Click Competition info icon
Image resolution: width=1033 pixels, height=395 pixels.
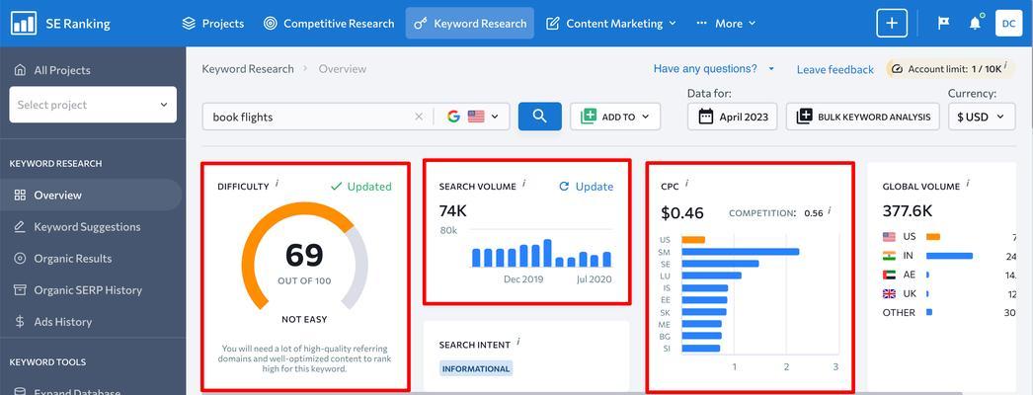[830, 210]
